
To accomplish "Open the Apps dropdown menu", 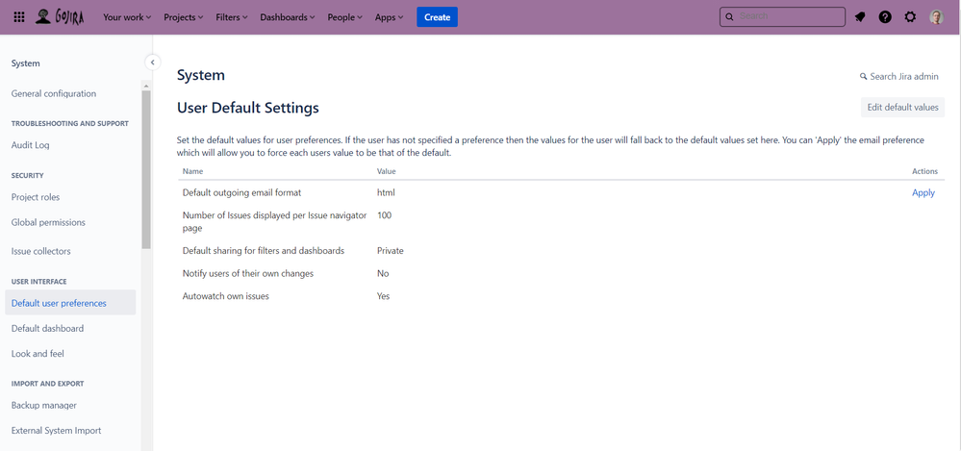I will click(390, 17).
